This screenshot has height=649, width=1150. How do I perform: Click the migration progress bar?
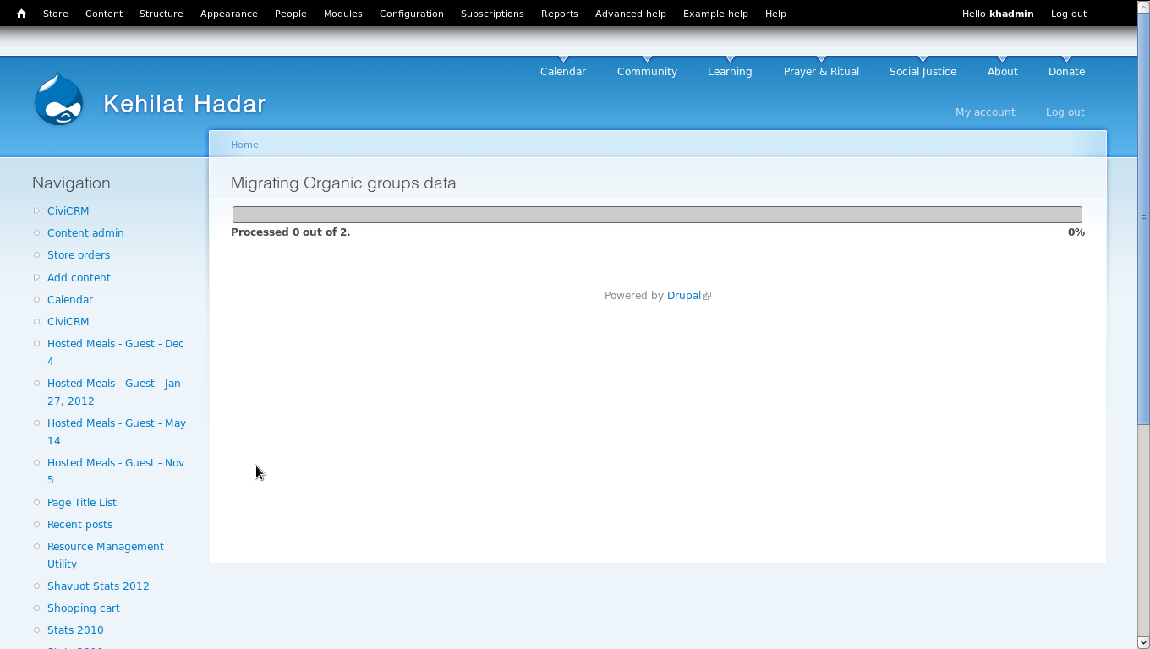(x=657, y=215)
